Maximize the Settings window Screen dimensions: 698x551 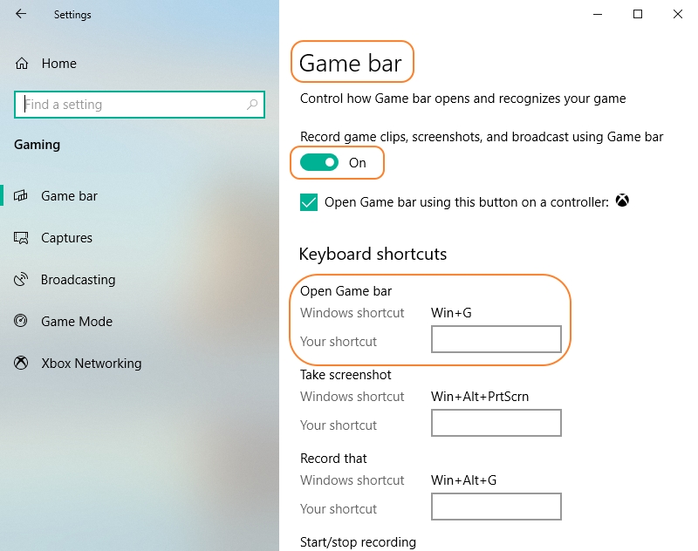click(x=638, y=14)
